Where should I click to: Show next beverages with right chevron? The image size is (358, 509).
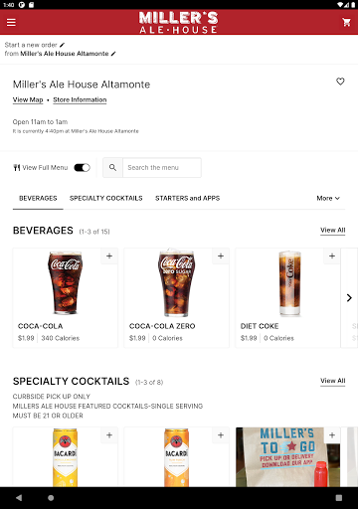349,297
